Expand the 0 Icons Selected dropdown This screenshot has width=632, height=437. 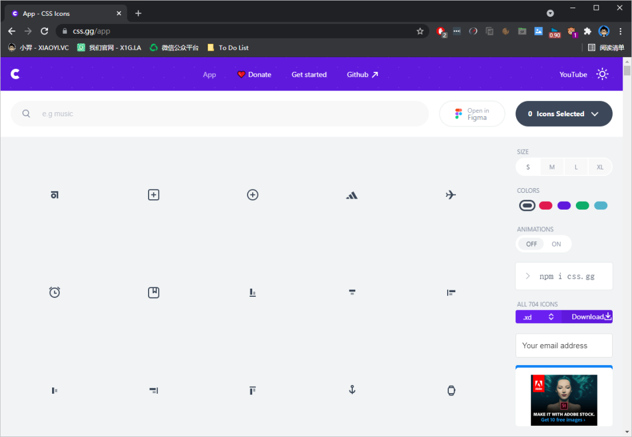564,114
